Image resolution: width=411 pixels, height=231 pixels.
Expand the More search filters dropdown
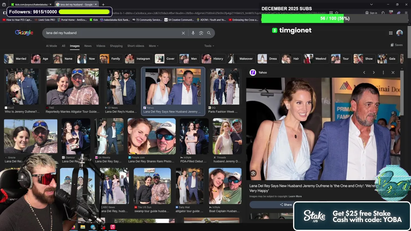153,46
